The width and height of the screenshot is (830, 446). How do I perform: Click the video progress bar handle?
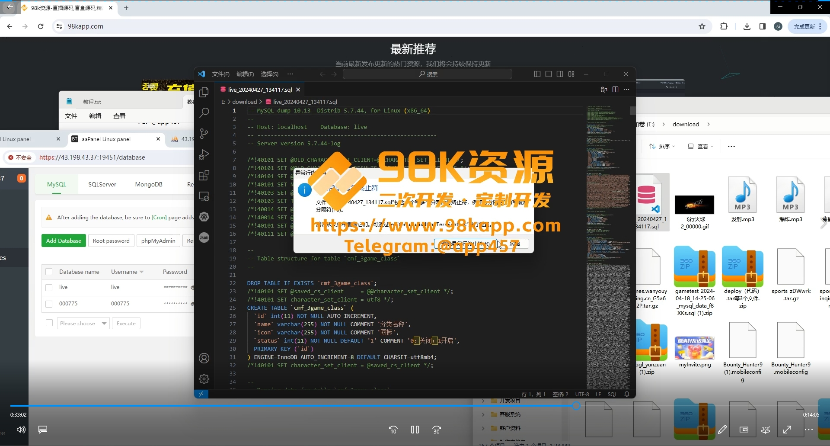(576, 405)
